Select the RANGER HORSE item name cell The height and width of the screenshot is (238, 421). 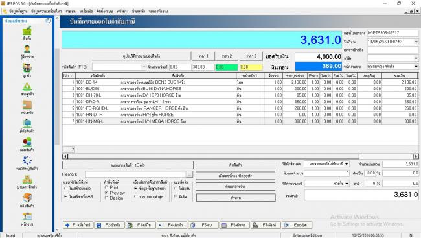click(x=178, y=108)
